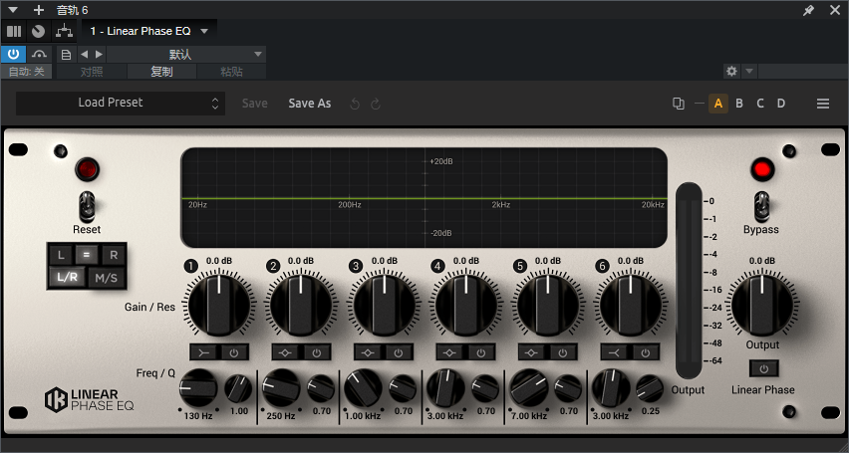849x453 pixels.
Task: Open the signal routing tree icon
Action: coord(65,32)
